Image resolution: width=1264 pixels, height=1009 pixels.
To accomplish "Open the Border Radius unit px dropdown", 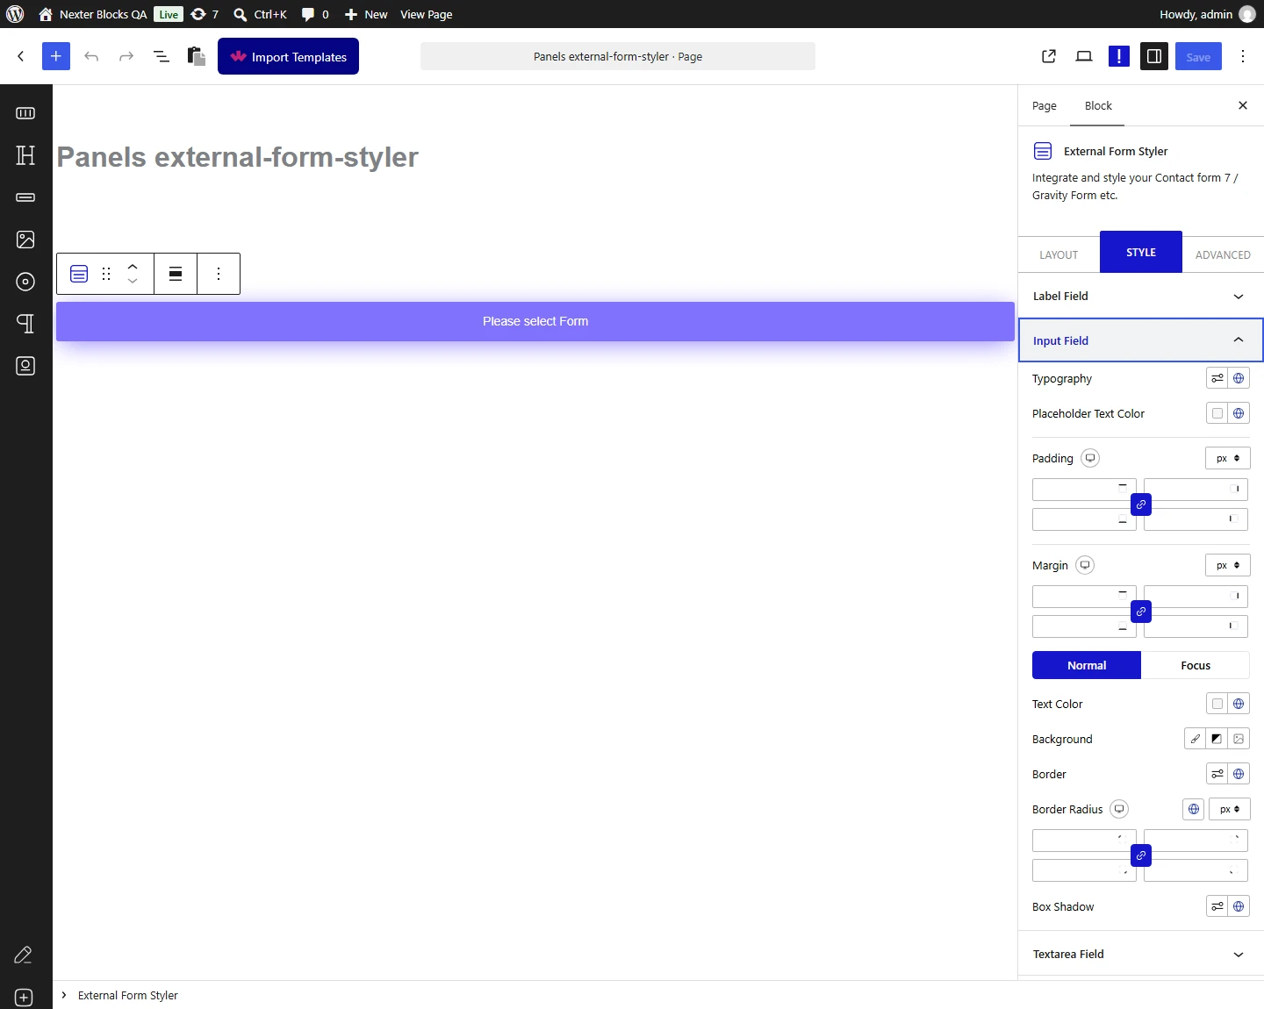I will pyautogui.click(x=1230, y=809).
